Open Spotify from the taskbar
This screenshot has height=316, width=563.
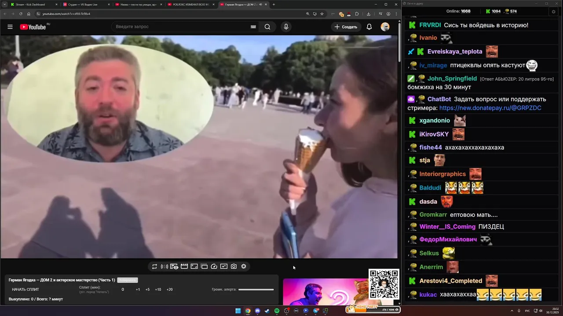pyautogui.click(x=277, y=311)
